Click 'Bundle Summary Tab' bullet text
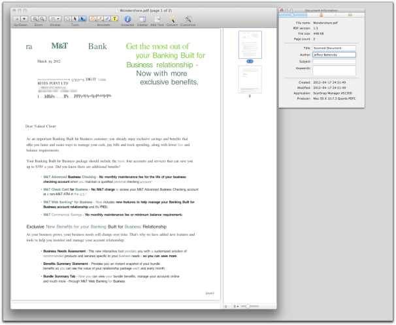 59,276
